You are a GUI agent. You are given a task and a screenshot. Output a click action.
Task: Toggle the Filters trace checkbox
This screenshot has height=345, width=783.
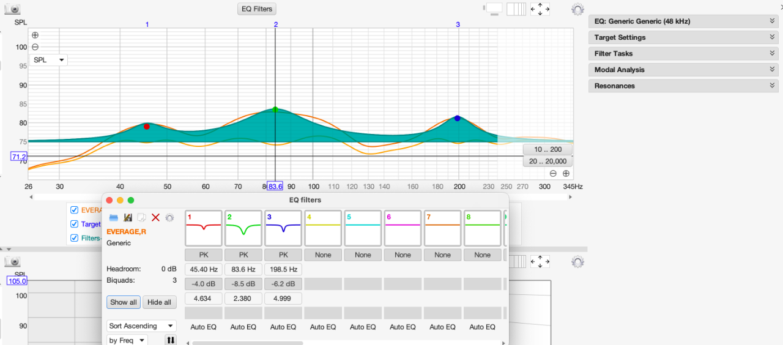(75, 238)
